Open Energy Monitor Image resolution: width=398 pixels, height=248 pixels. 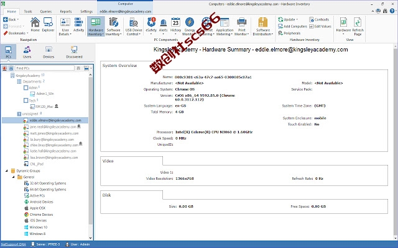(189, 26)
